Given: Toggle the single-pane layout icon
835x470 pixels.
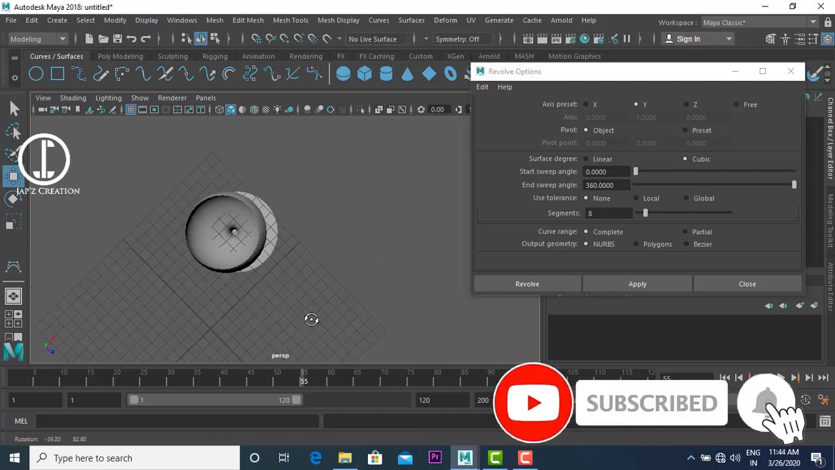Looking at the screenshot, I should click(14, 296).
